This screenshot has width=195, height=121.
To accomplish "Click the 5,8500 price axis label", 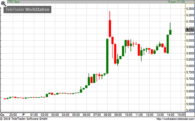I will coord(190,60).
